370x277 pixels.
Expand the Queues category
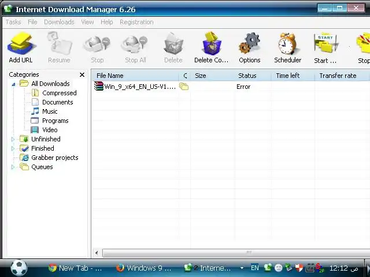pyautogui.click(x=13, y=167)
